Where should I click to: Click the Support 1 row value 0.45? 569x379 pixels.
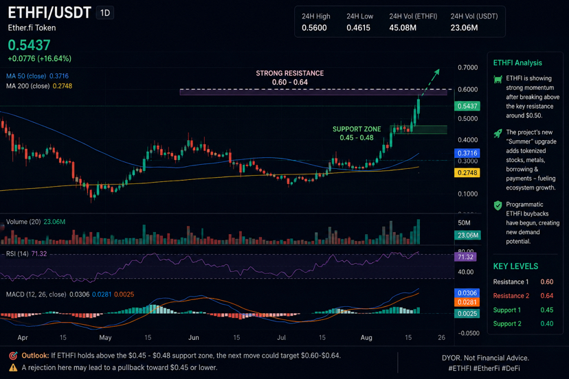click(x=546, y=310)
